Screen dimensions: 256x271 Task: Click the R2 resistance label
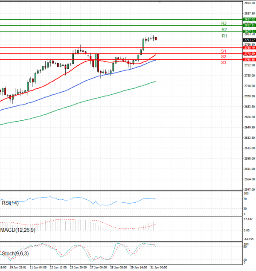(x=224, y=29)
